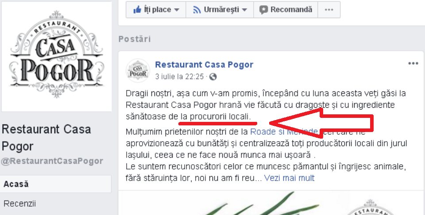The image size is (425, 215).
Task: Click the Recomandă button
Action: point(286,10)
